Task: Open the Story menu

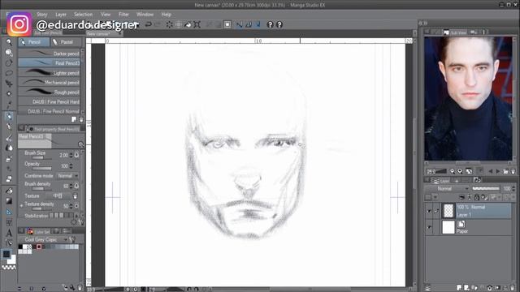Action: click(x=41, y=15)
